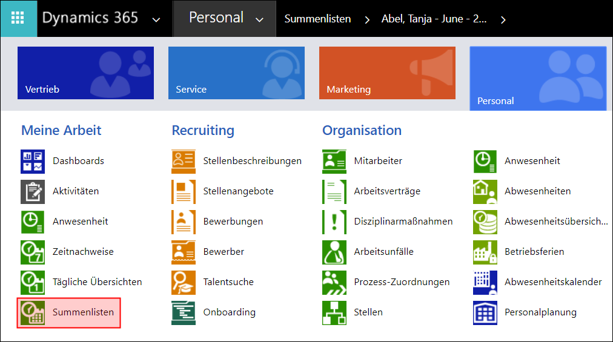Viewport: 613px width, 342px height.
Task: Click the Stellenangebote icon
Action: 184,191
